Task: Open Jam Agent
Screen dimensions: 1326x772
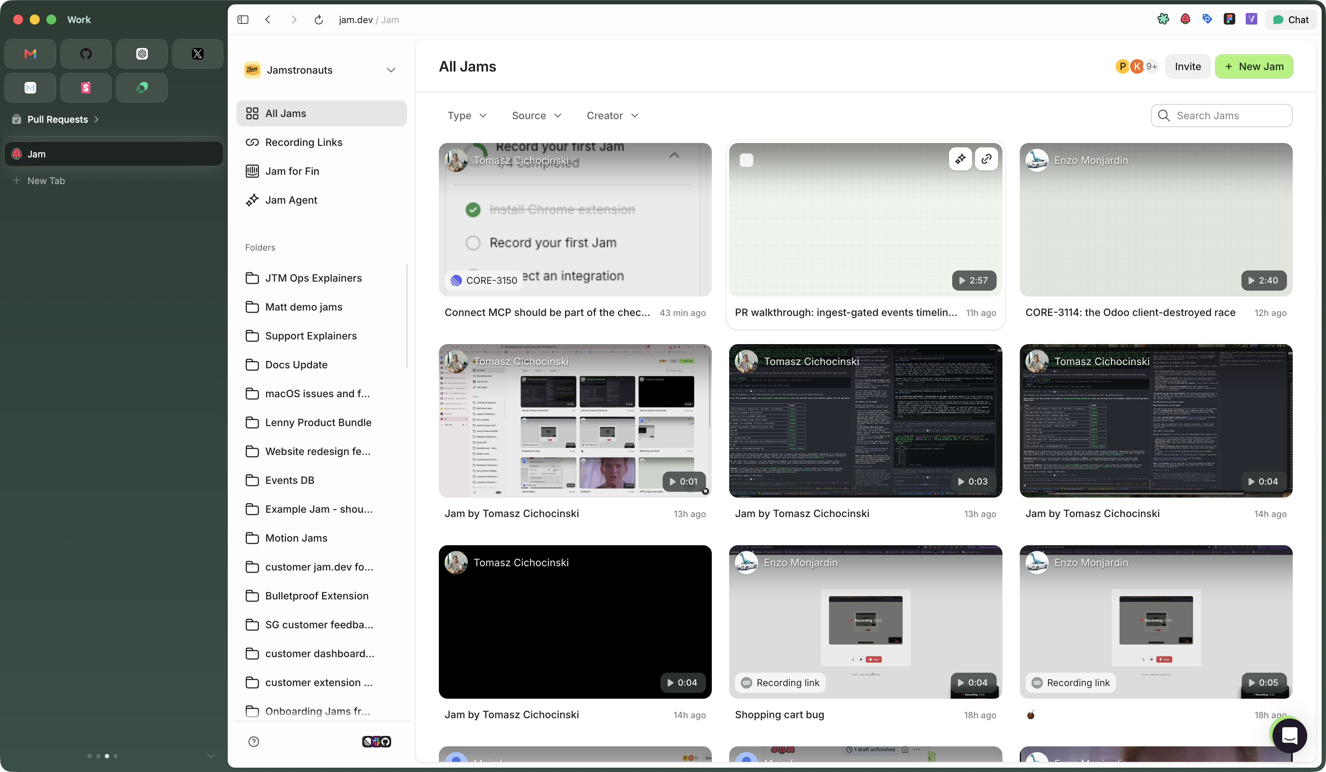Action: coord(321,200)
